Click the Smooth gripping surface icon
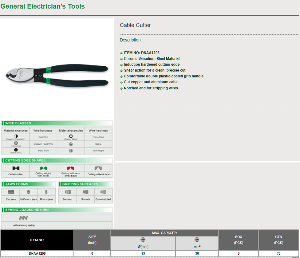300x258 pixels. (x=85, y=192)
